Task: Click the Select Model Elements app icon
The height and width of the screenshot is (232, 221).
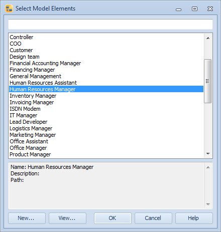Action: click(9, 9)
